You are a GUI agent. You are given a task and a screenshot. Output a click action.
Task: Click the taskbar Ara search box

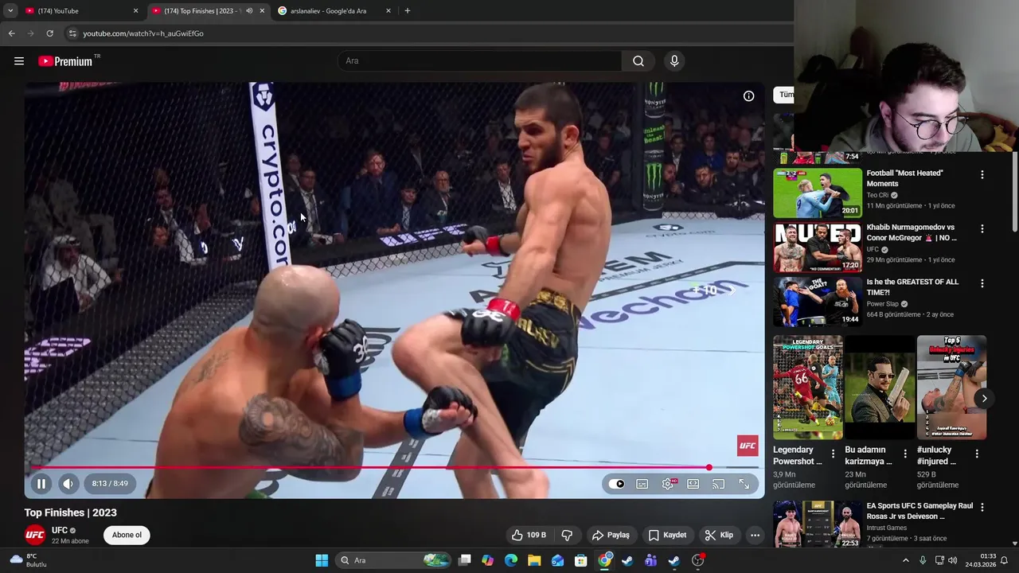[x=392, y=560]
